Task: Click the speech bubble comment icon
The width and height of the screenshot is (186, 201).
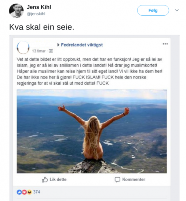Action: [117, 179]
